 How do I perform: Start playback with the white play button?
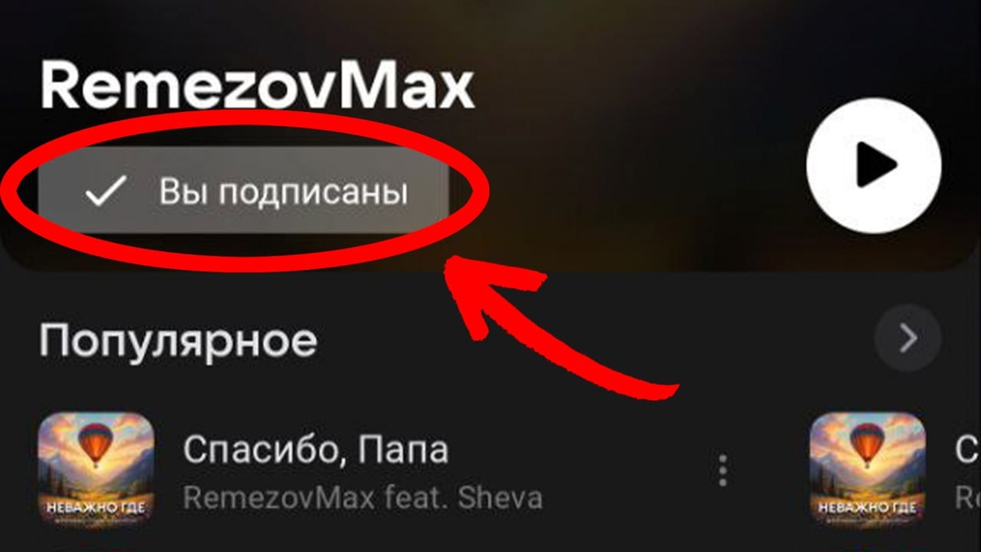click(874, 166)
